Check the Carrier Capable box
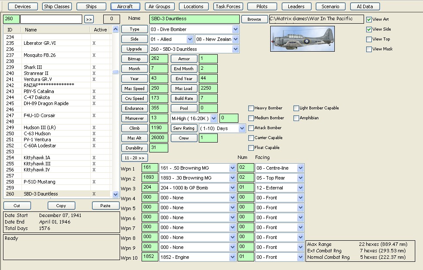The image size is (423, 270). point(251,138)
